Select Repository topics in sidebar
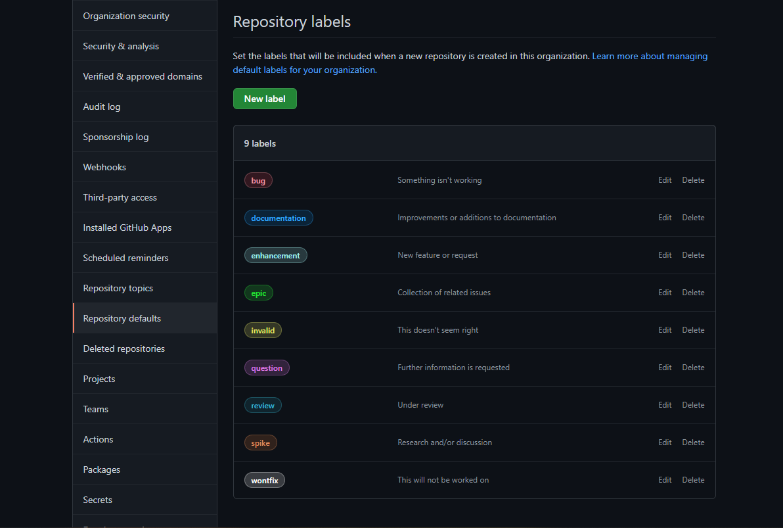This screenshot has width=783, height=528. pyautogui.click(x=145, y=288)
